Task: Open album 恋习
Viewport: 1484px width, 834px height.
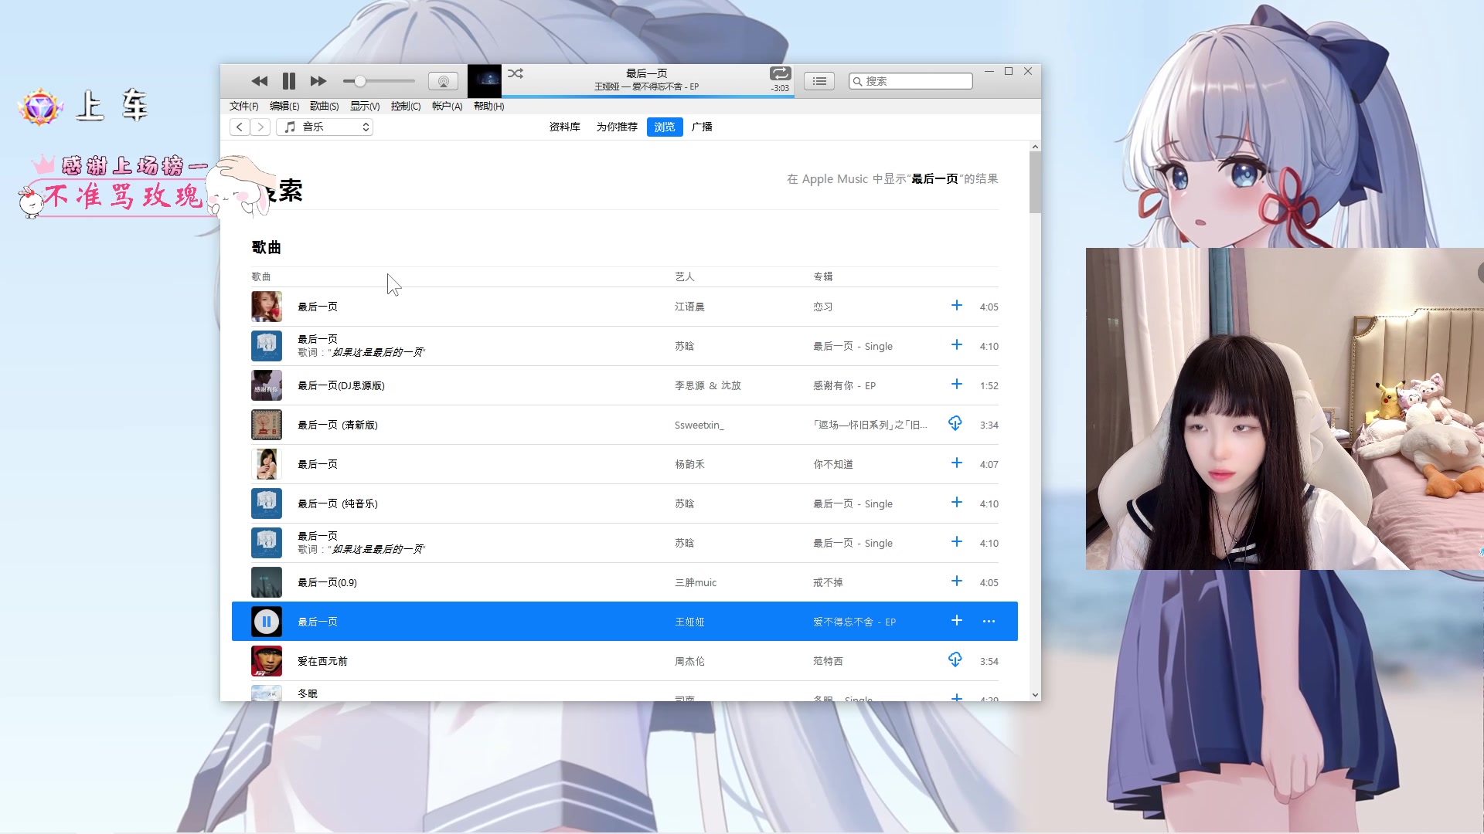Action: 823,307
